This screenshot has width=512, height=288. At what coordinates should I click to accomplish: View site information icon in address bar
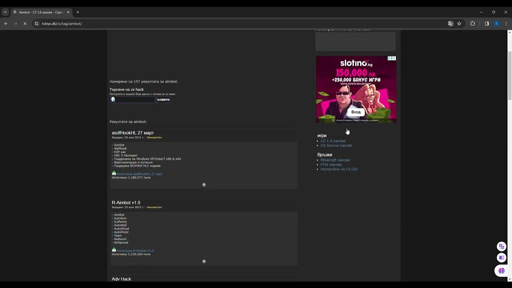36,24
